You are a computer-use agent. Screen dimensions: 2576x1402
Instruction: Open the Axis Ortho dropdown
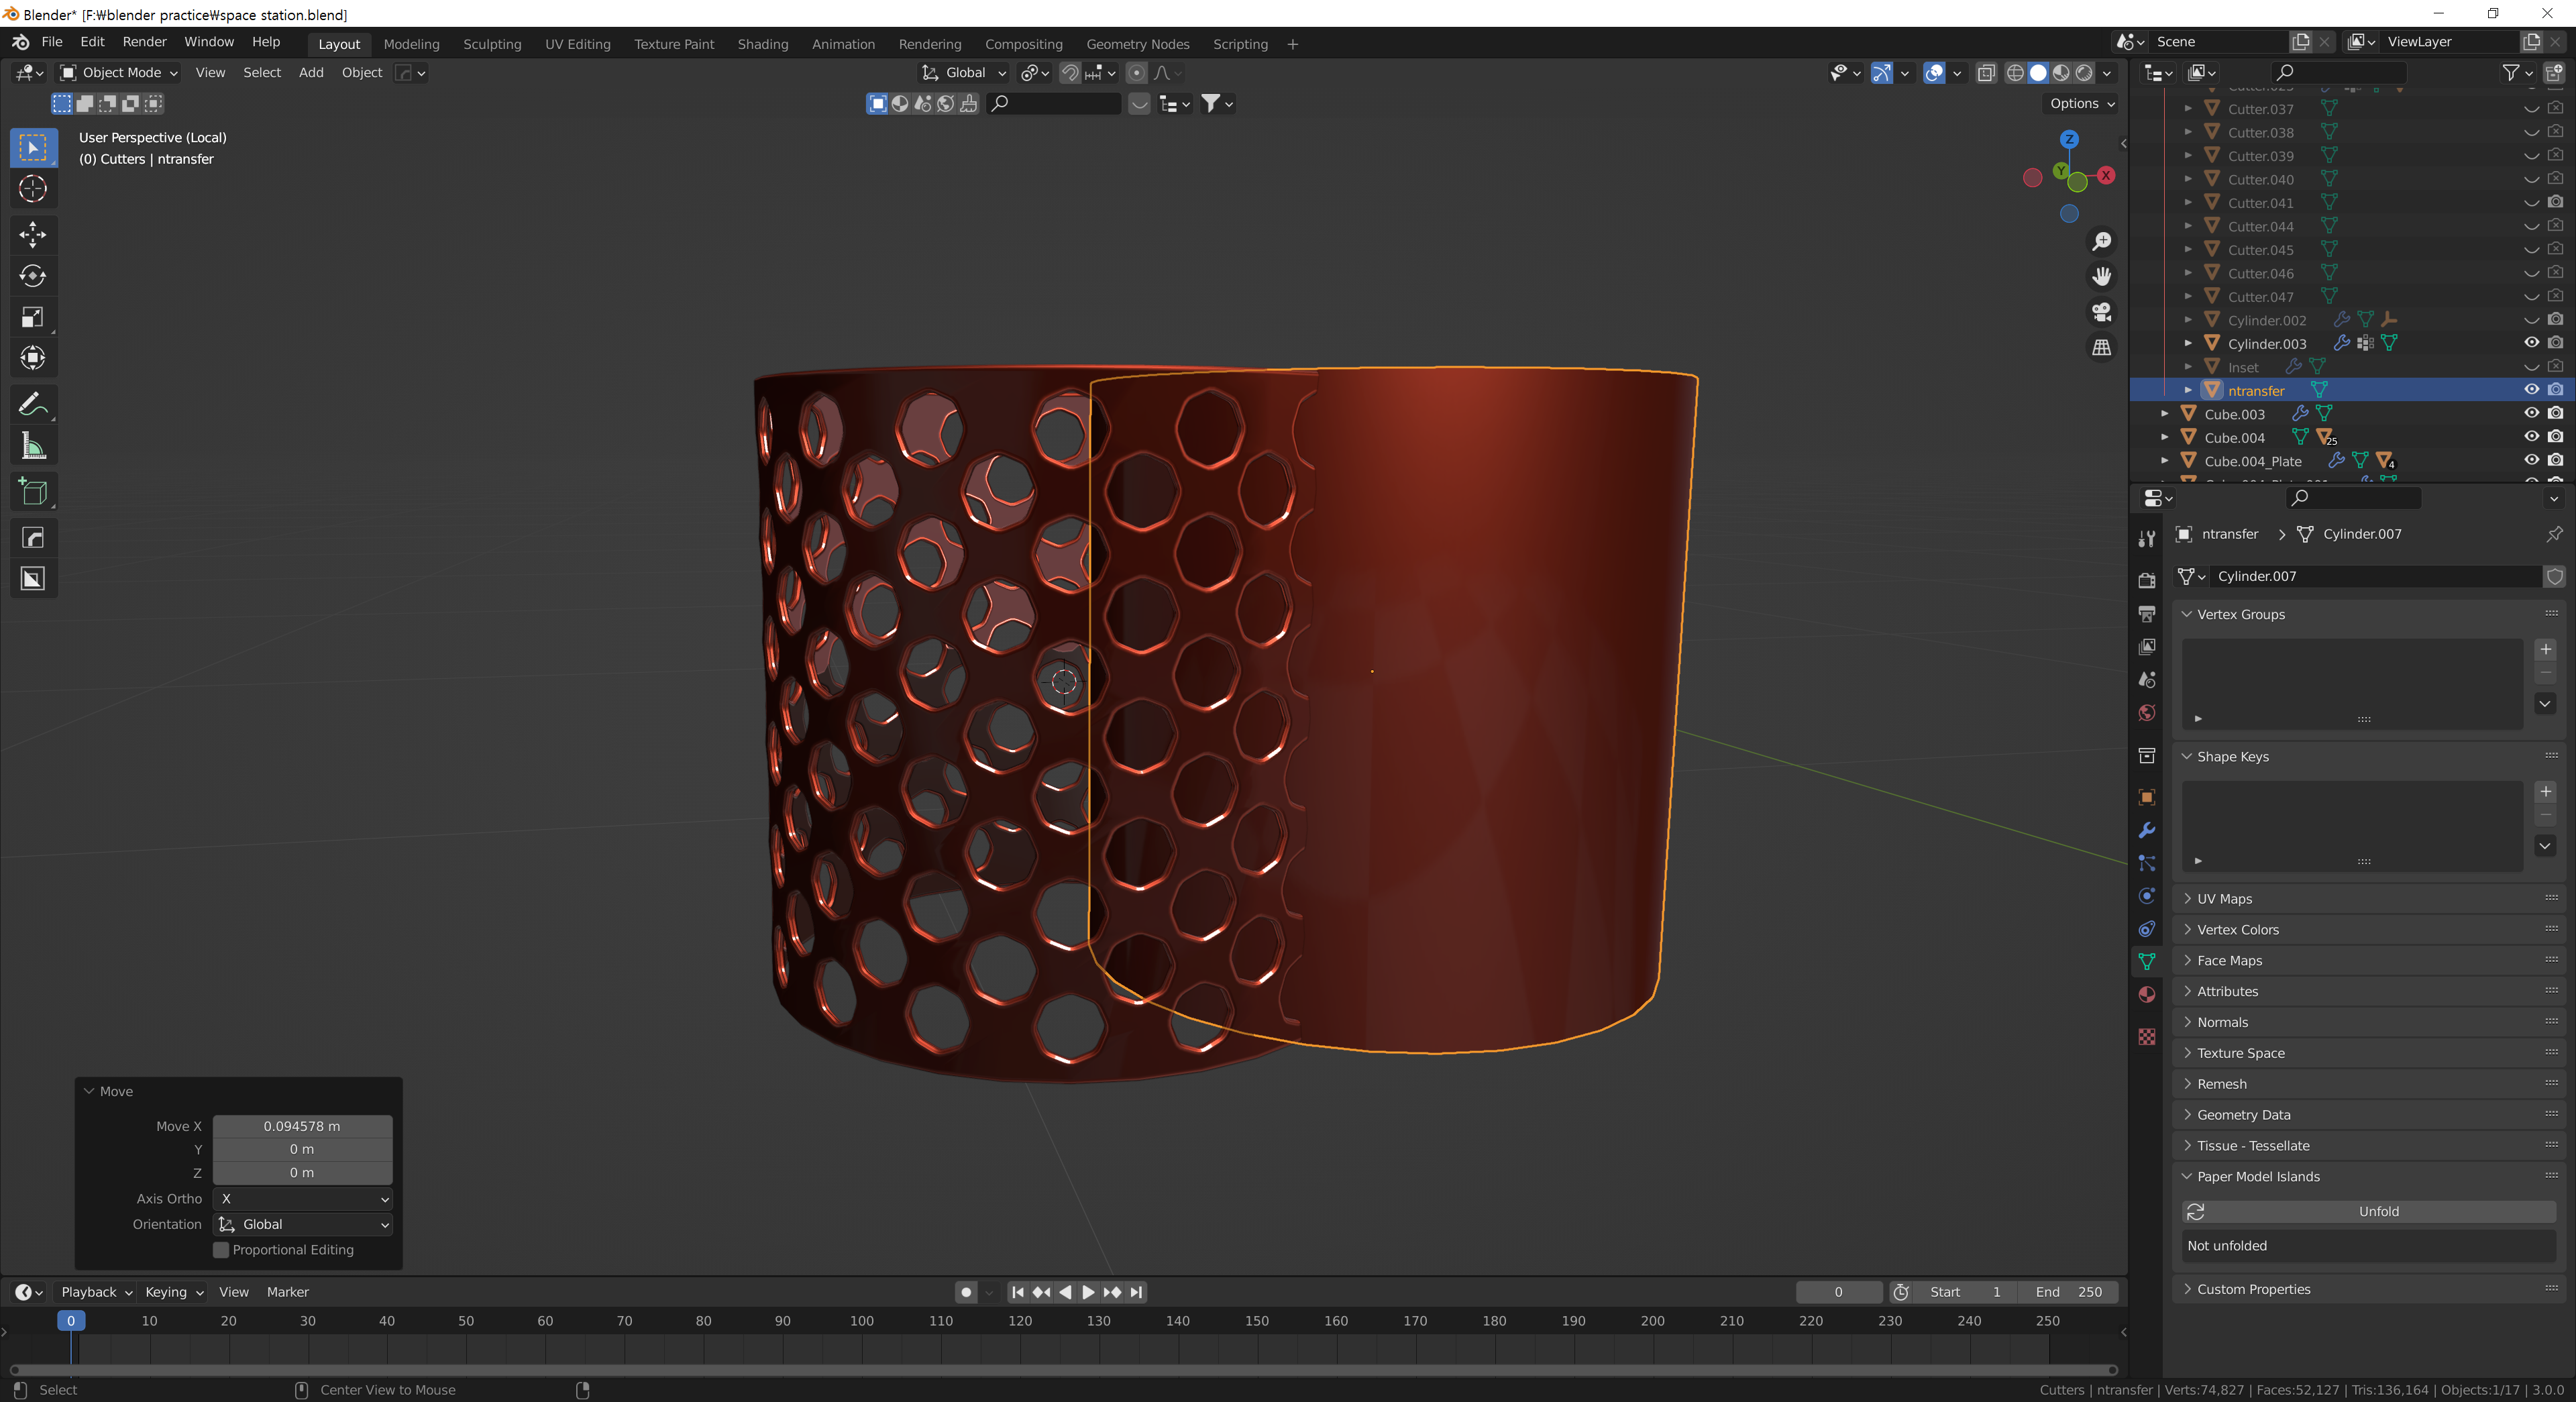click(x=303, y=1198)
